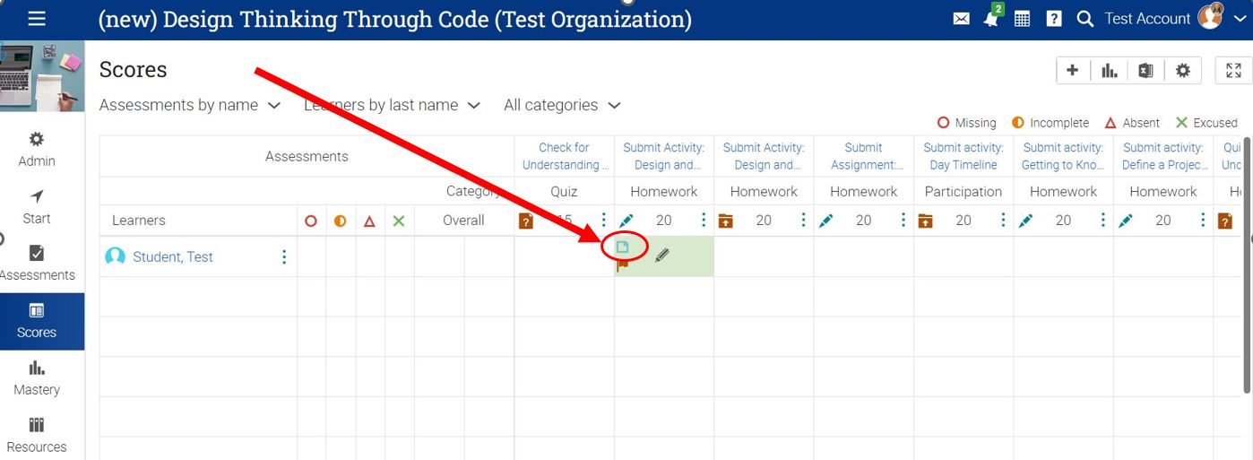Click the help question mark icon
Image resolution: width=1253 pixels, height=460 pixels.
(1054, 19)
